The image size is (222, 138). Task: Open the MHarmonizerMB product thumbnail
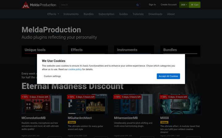(134, 104)
